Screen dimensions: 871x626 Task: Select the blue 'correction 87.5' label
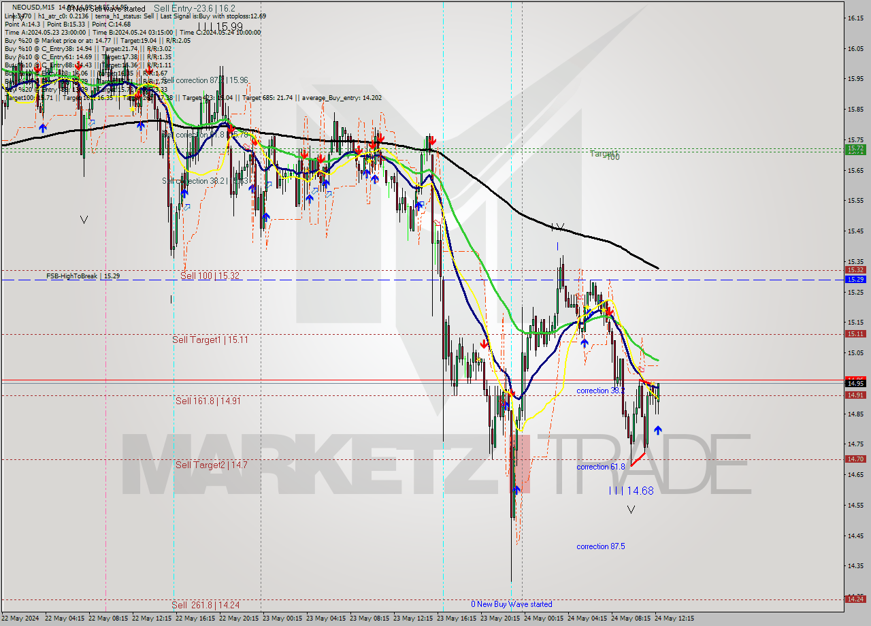point(601,546)
